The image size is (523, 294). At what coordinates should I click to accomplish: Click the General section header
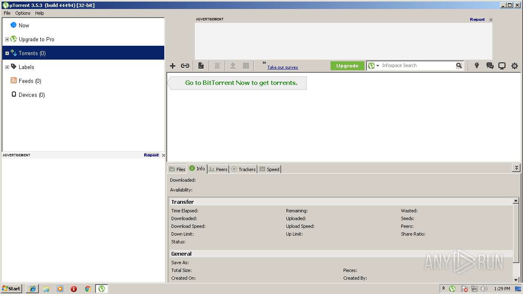coord(341,254)
